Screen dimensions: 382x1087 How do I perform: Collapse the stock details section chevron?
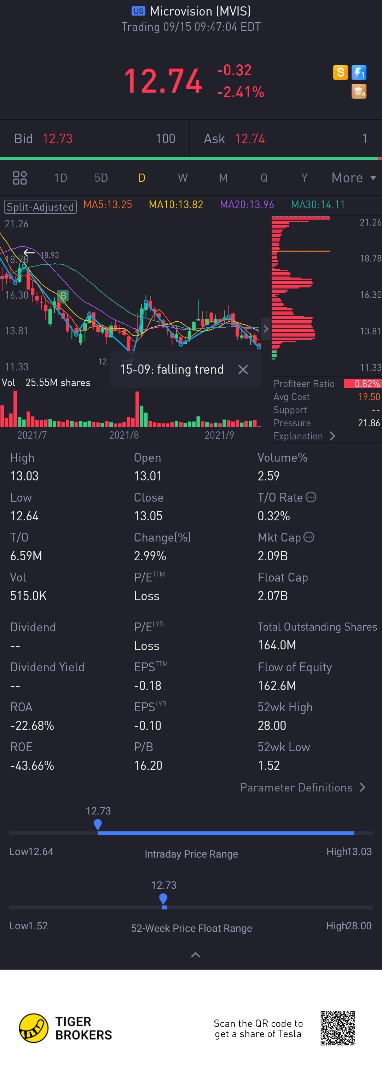click(196, 954)
